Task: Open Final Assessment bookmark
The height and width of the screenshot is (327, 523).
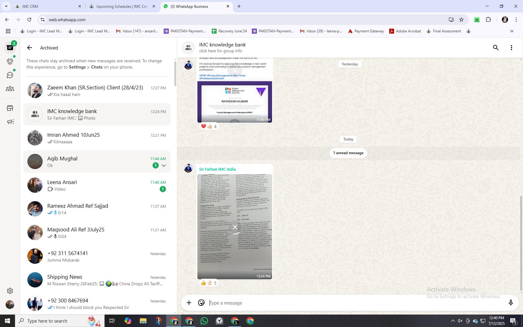Action: [444, 31]
